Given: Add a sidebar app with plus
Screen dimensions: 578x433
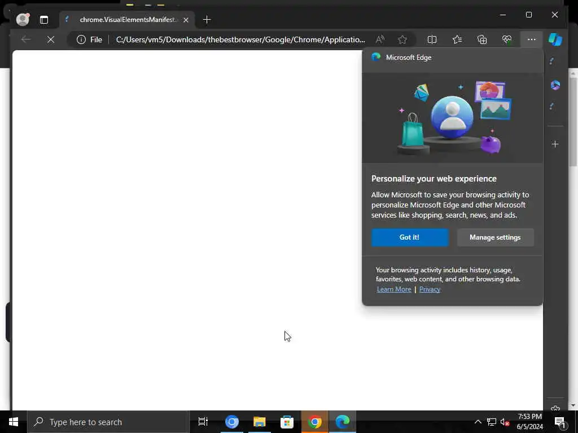Looking at the screenshot, I should [x=555, y=144].
